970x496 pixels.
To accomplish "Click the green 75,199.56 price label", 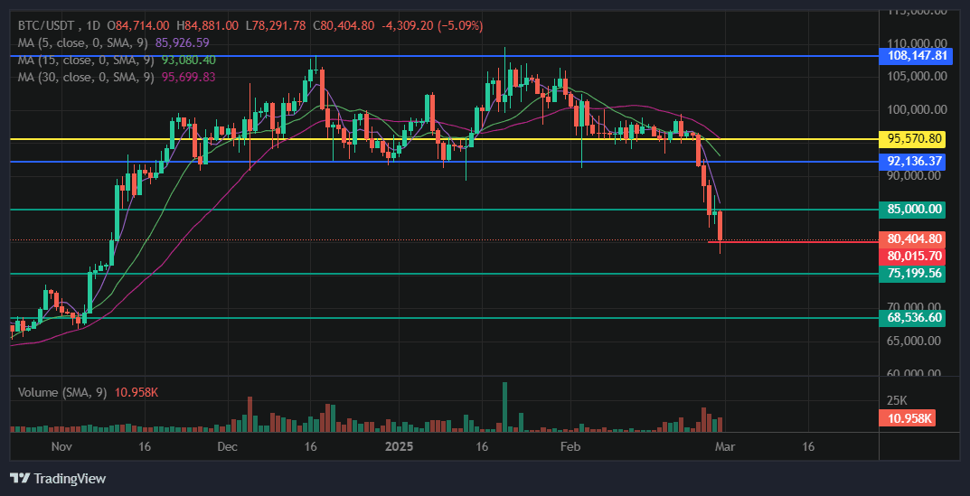I will click(912, 274).
